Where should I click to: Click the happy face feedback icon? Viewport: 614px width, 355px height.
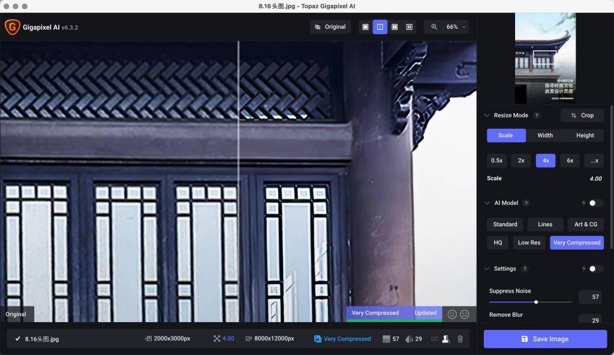(x=452, y=314)
